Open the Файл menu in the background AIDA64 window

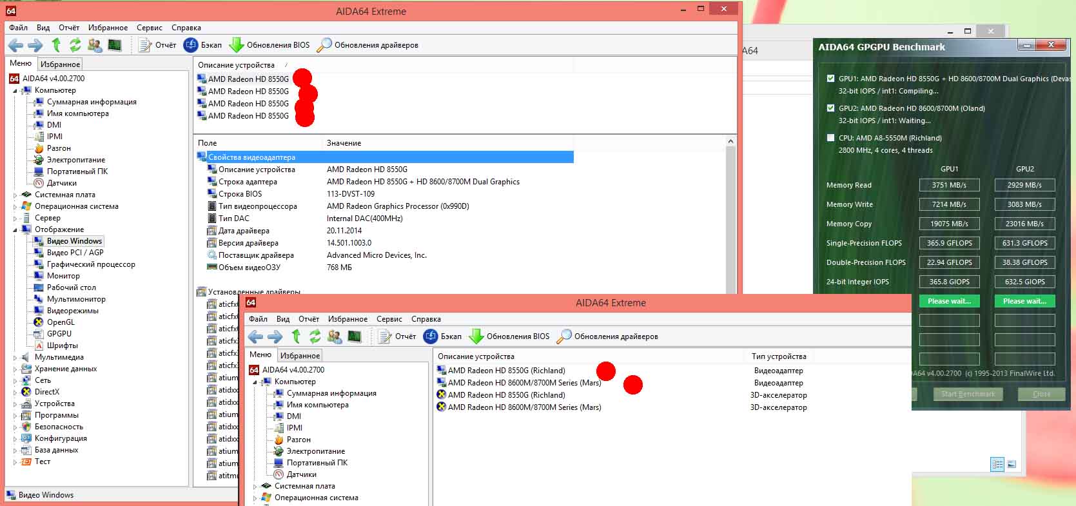[18, 28]
